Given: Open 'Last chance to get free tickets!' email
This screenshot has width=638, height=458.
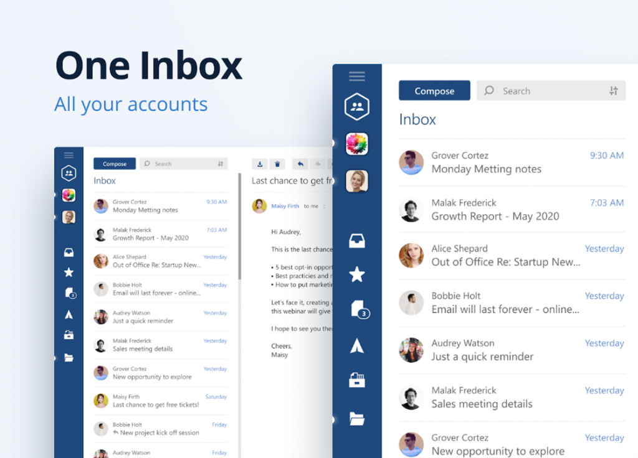Looking at the screenshot, I should (156, 404).
